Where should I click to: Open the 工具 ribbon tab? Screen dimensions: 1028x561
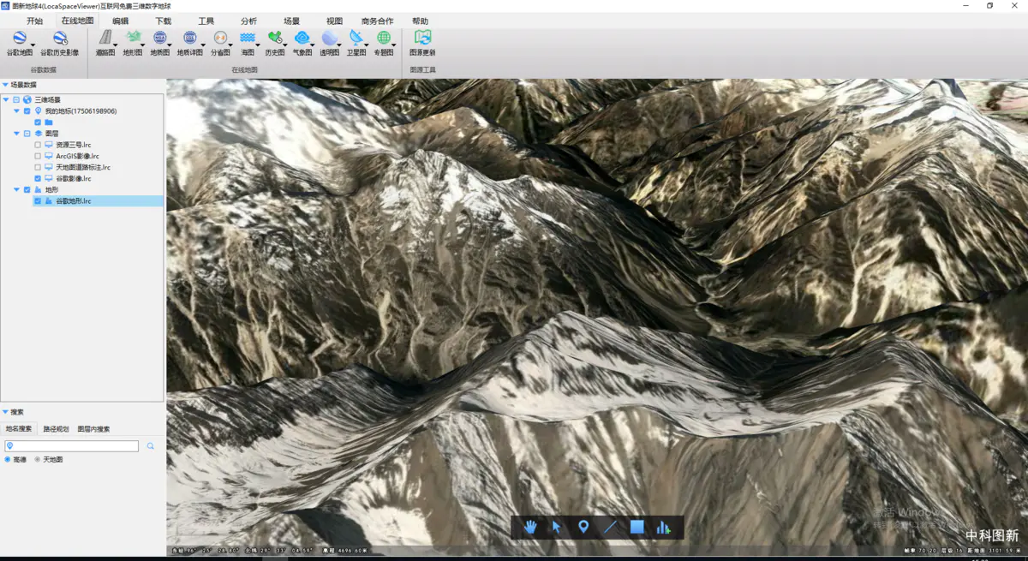[206, 21]
